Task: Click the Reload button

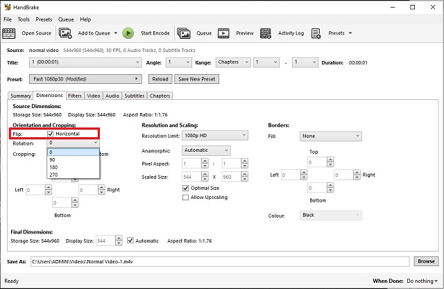Action: pos(160,79)
